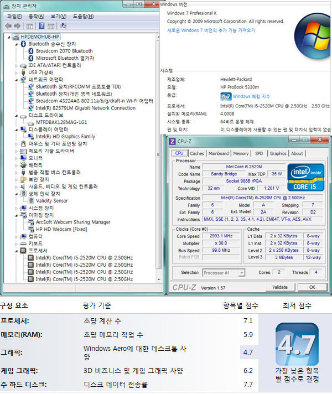The image size is (332, 394).
Task: Select ArcSoft Webcam Sharing Manager
Action: coord(73,222)
